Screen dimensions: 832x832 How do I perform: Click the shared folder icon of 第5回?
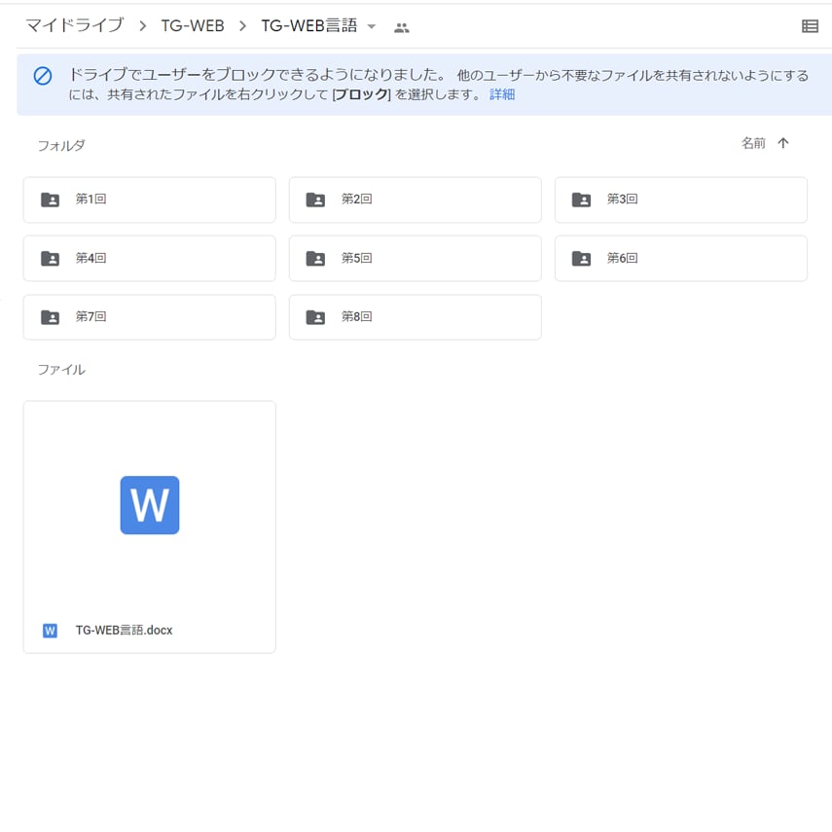click(x=315, y=259)
